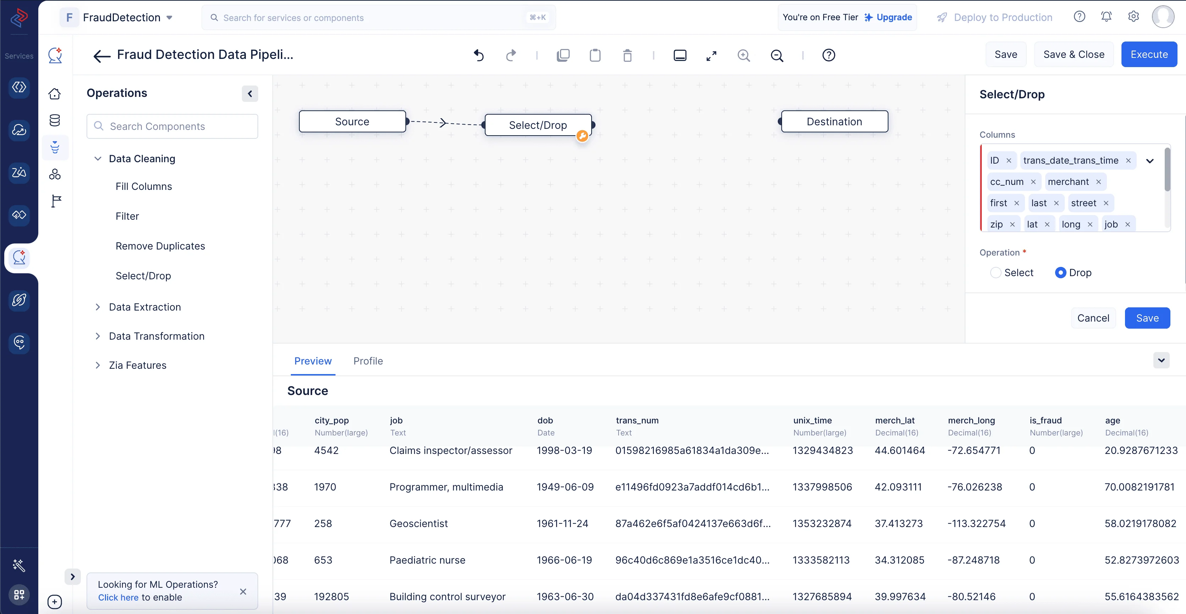
Task: Click the Columns list scrollbar
Action: pos(1167,169)
